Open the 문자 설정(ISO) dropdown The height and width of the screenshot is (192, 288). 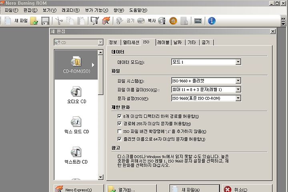pyautogui.click(x=206, y=98)
